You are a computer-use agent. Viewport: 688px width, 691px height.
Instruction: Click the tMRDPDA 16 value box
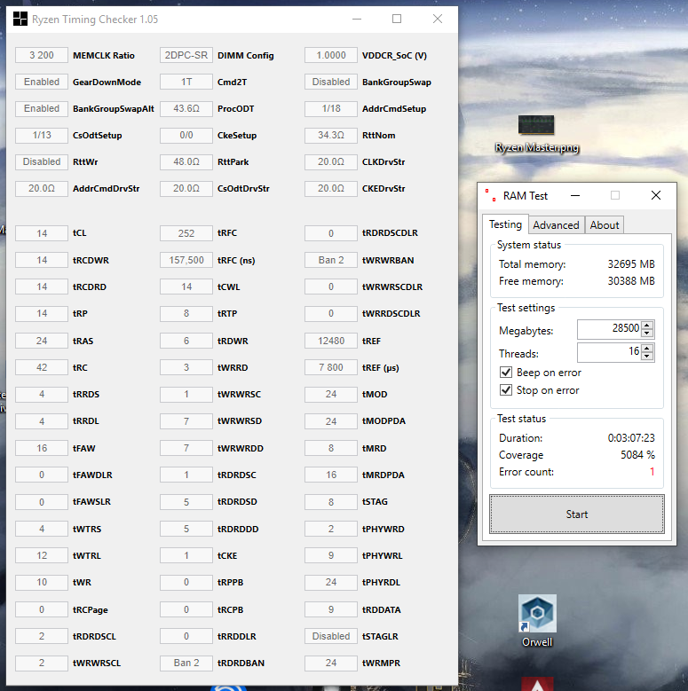[x=331, y=475]
